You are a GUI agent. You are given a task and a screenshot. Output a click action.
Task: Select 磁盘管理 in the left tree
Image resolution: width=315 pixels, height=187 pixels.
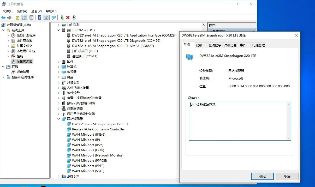[x=23, y=72]
